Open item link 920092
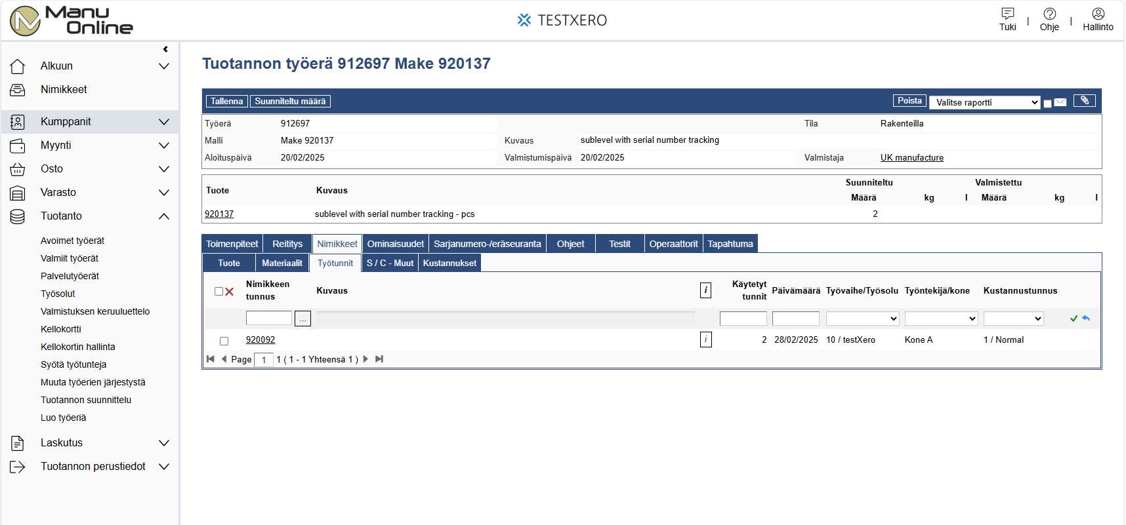This screenshot has width=1126, height=525. click(x=261, y=340)
